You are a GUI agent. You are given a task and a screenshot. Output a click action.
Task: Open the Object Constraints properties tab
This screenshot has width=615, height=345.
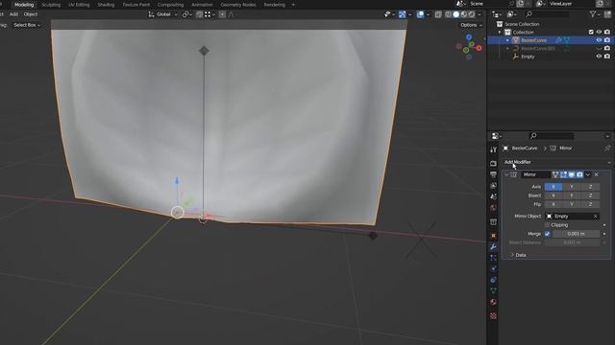[493, 280]
